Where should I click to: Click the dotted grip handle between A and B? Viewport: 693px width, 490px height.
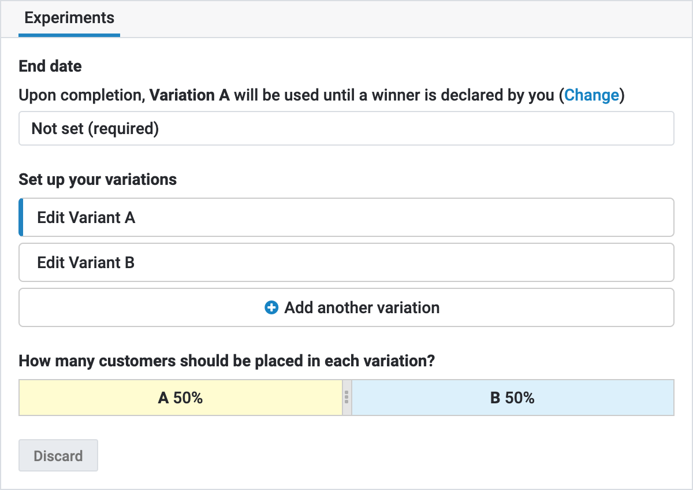tap(346, 397)
